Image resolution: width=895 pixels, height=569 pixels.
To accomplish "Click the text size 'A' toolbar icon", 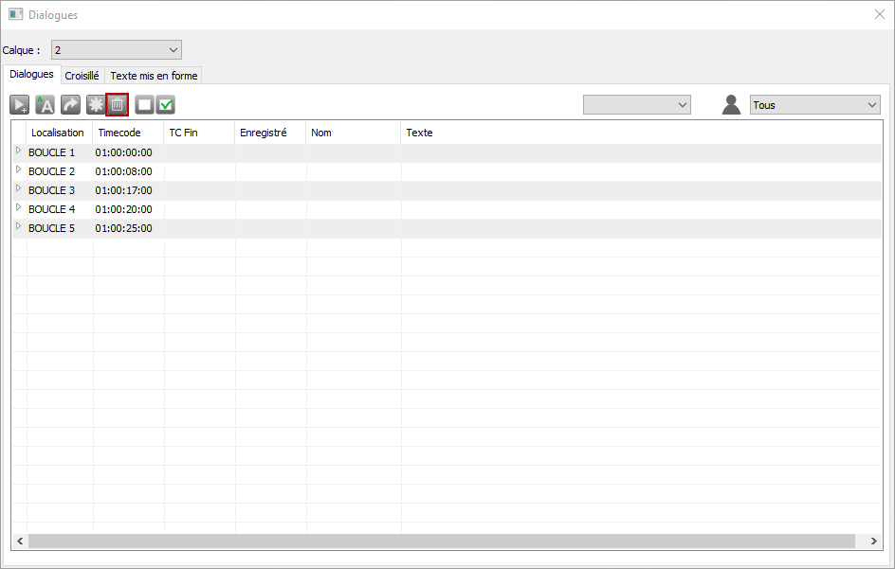I will [x=45, y=105].
